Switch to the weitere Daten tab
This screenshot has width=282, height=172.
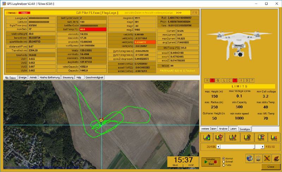pyautogui.click(x=209, y=129)
